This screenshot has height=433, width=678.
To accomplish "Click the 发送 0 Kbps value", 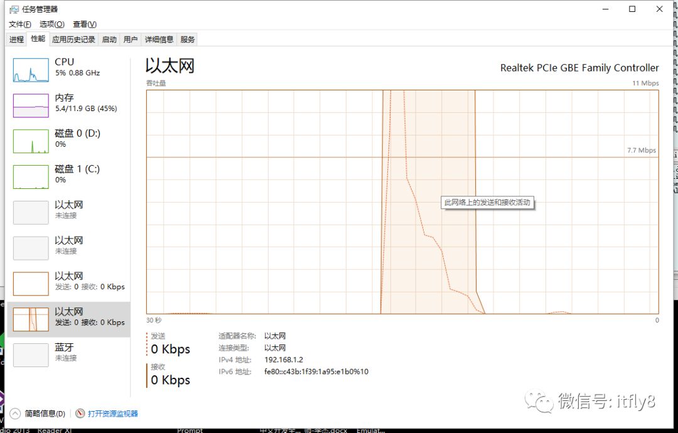I will pos(170,349).
